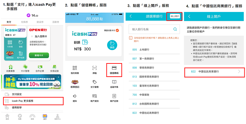Open 交易紀錄 icon

point(54,67)
